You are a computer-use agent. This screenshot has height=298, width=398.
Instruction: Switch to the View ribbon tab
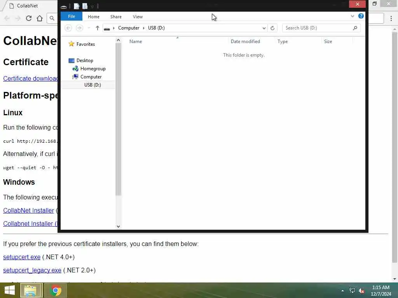[x=138, y=17]
